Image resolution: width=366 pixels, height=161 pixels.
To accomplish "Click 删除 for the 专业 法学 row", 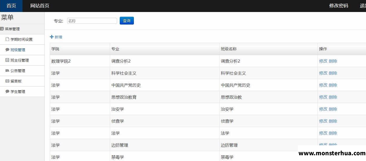I will pos(333,133).
